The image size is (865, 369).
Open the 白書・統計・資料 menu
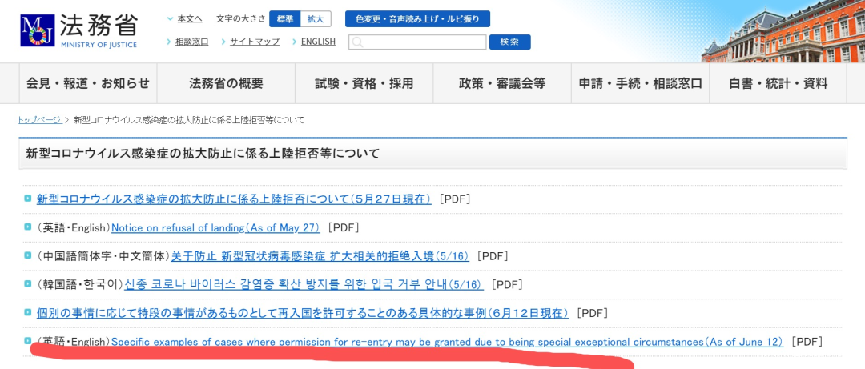(x=778, y=83)
